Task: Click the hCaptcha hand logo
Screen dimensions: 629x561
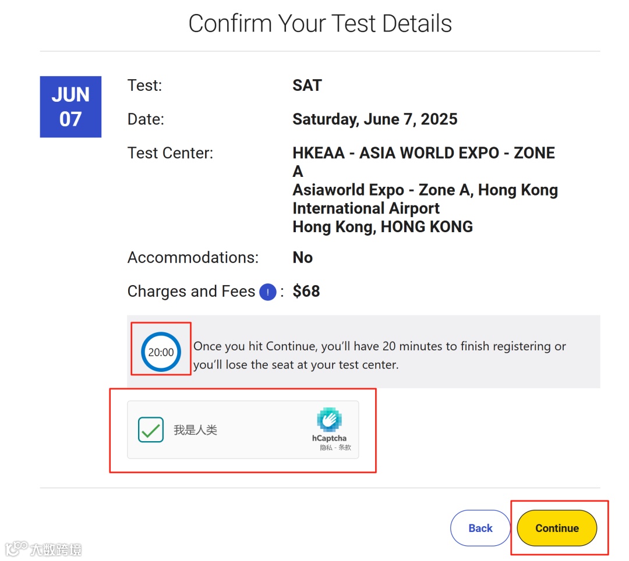Action: coord(329,420)
